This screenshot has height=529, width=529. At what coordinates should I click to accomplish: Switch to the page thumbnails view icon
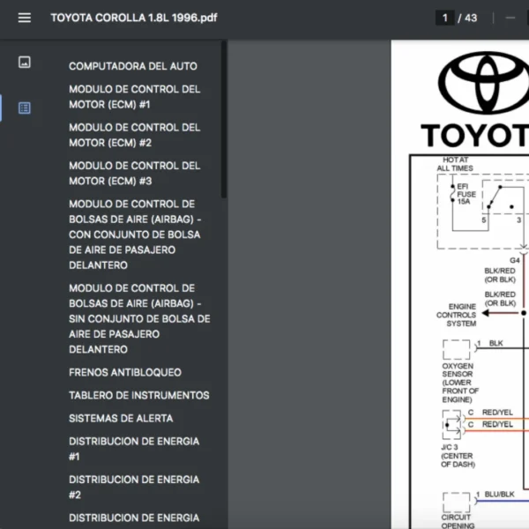25,63
